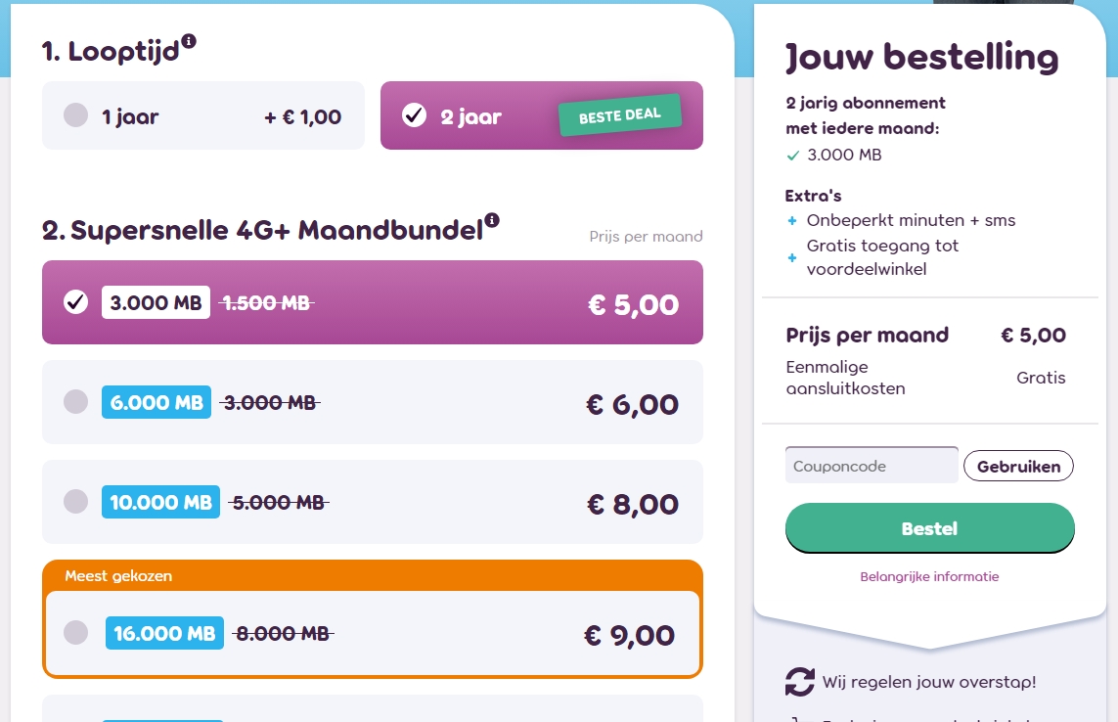Select the 6.000 MB bundle radio
Image resolution: width=1118 pixels, height=722 pixels.
(75, 402)
